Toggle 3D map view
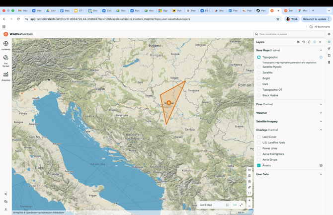The width and height of the screenshot is (333, 215). click(250, 170)
